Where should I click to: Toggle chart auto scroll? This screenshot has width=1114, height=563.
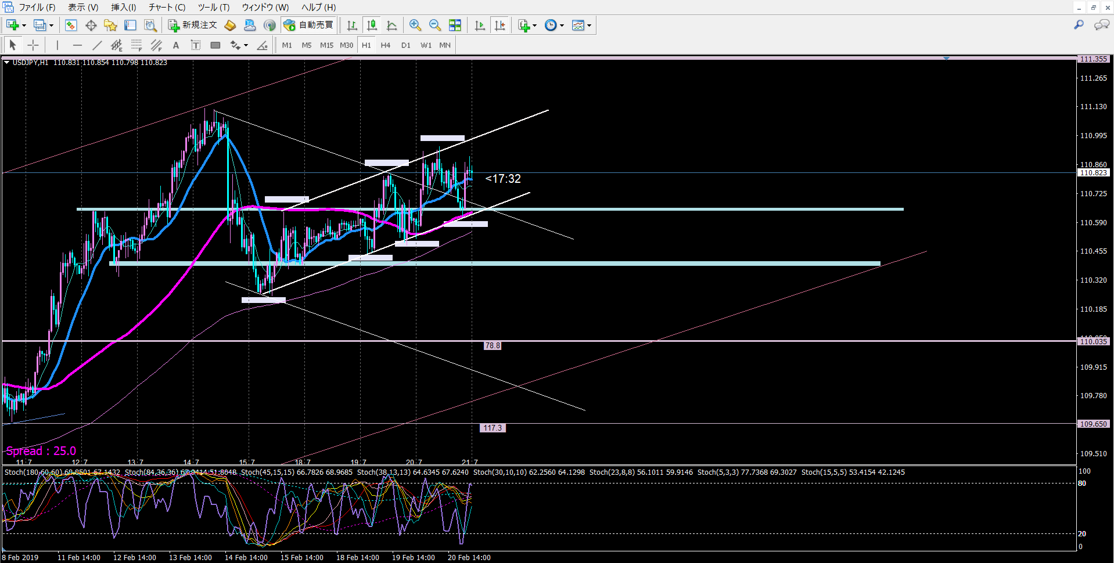click(x=480, y=25)
